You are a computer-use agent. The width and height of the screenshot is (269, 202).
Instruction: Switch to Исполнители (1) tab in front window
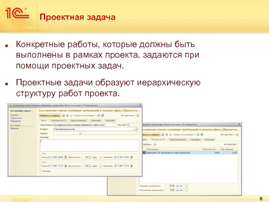coord(59,121)
